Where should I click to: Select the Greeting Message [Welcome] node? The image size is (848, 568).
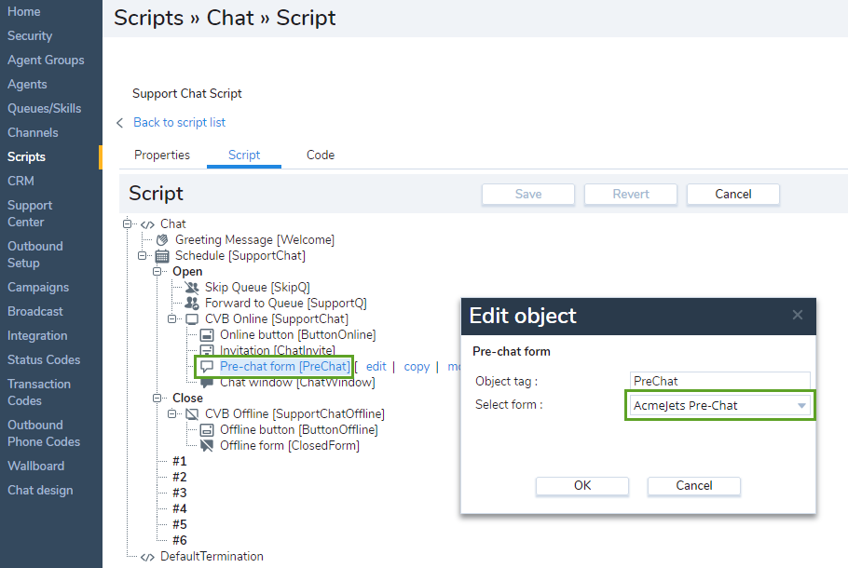pyautogui.click(x=254, y=240)
